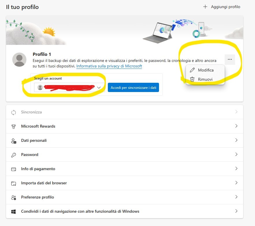Open the Scegli un account dropdown
This screenshot has height=226, width=255.
click(x=69, y=87)
